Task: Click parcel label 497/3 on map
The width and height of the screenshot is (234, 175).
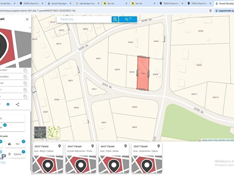Action: pos(61,30)
